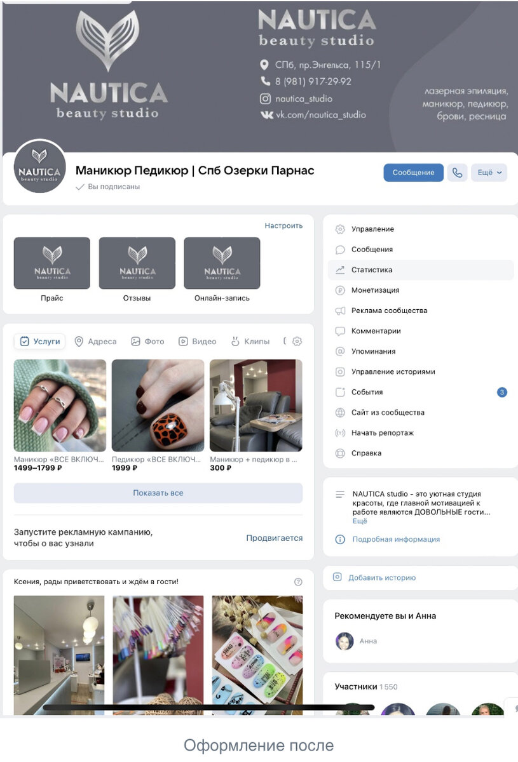Click the Услуги checkmark tab icon
Viewport: 518px width, 762px height.
25,341
